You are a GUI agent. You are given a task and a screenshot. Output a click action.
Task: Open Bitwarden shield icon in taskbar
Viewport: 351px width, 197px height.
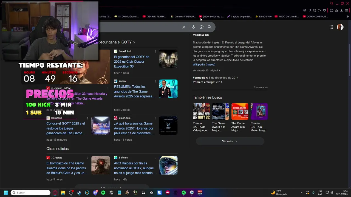pyautogui.click(x=160, y=193)
